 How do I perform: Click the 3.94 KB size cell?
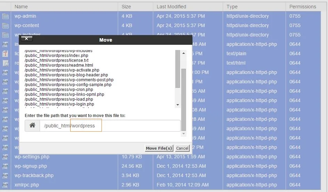point(130,175)
